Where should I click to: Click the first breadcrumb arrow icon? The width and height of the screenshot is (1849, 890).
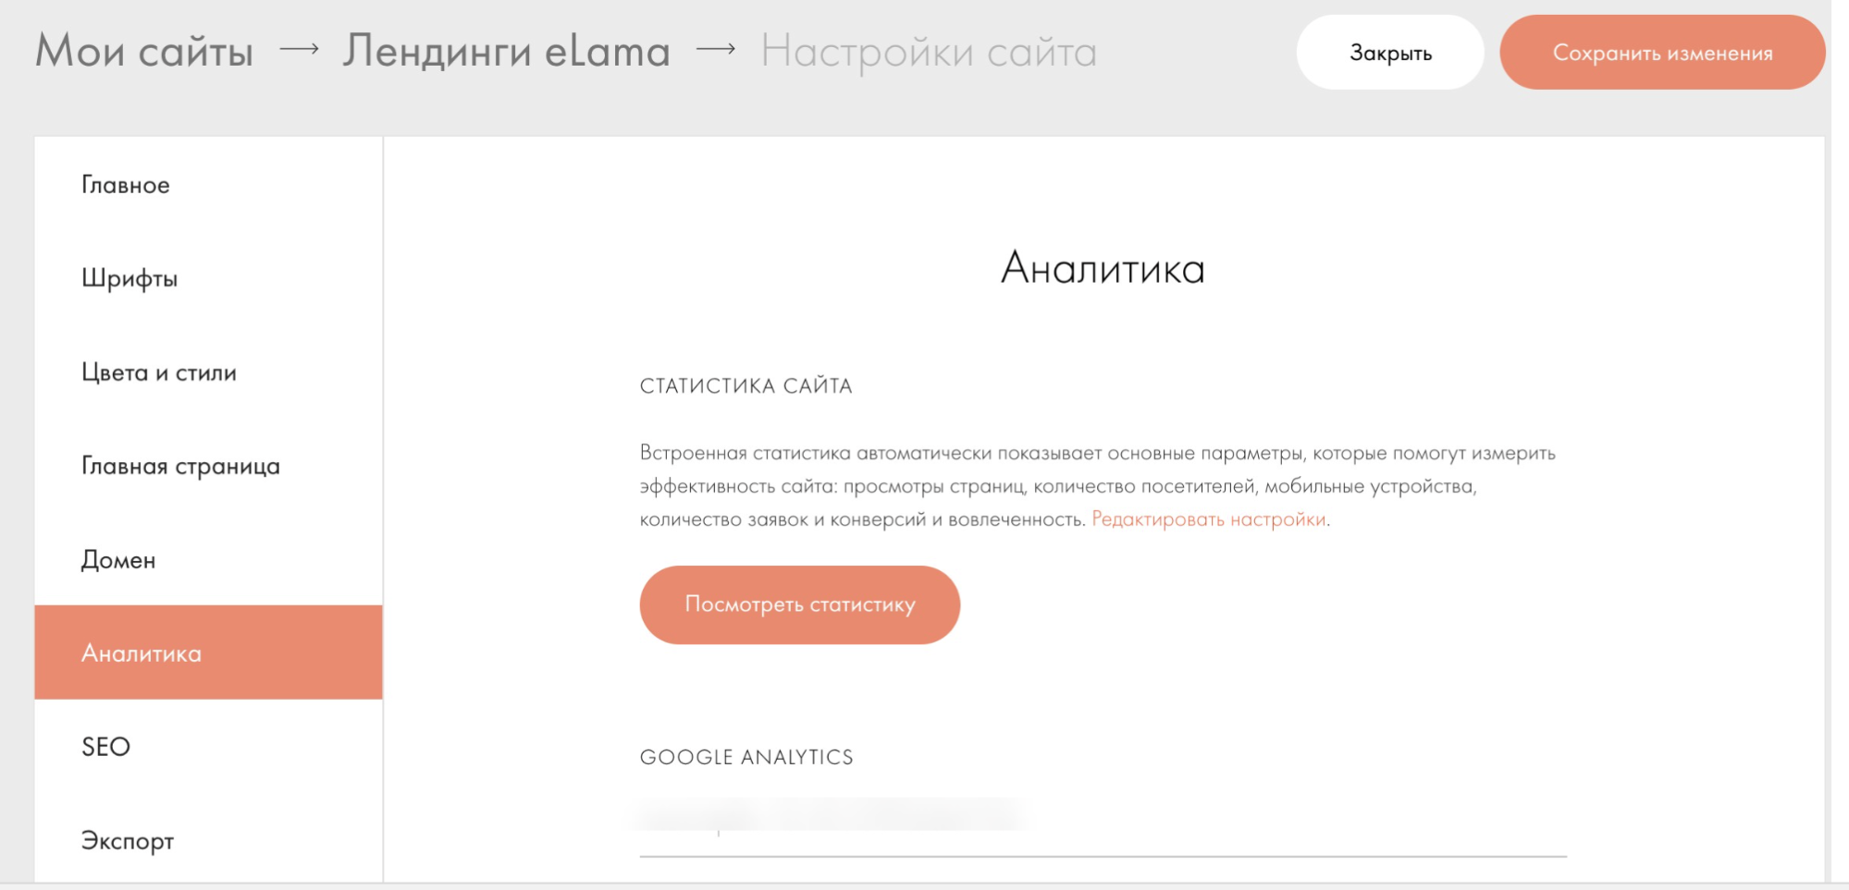click(300, 51)
